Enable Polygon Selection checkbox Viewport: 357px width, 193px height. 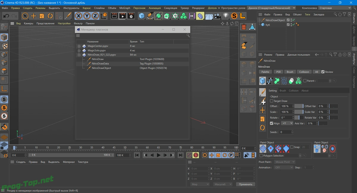(x=261, y=156)
